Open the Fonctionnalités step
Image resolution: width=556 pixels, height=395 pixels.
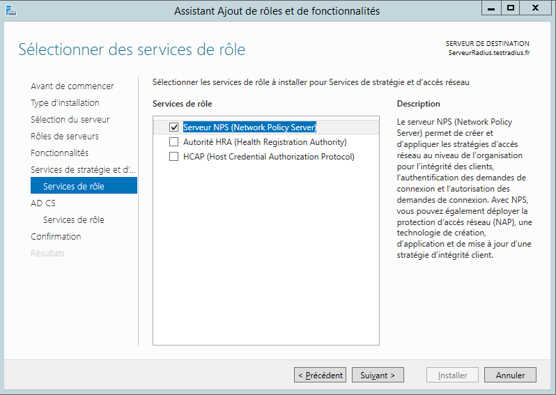pyautogui.click(x=59, y=153)
